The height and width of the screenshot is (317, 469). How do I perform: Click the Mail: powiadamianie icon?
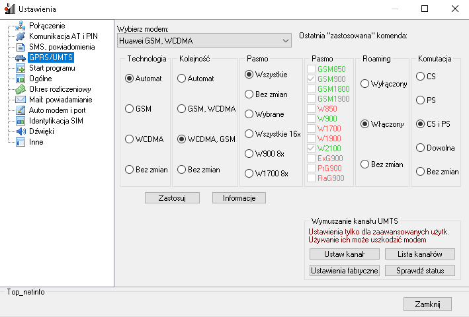(21, 100)
